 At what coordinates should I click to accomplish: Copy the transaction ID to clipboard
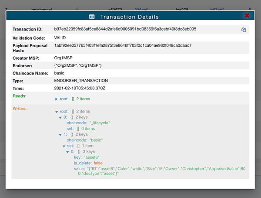pos(244,30)
